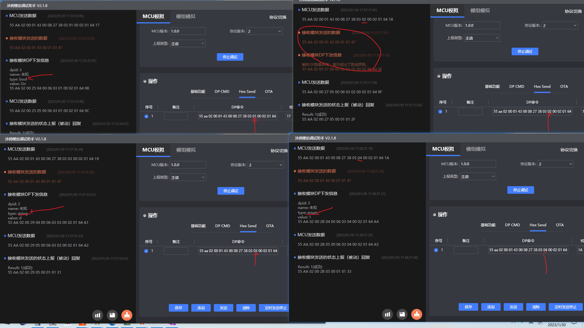Toggle row 1 checkbox in bottom-left window
The width and height of the screenshot is (584, 328).
(146, 251)
